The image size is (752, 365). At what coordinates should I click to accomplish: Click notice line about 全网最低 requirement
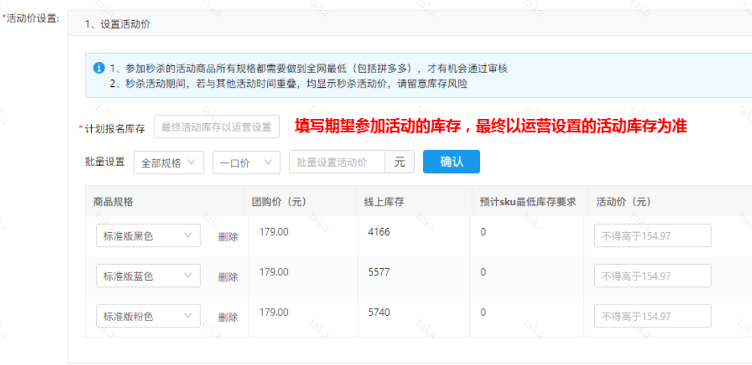coord(308,69)
